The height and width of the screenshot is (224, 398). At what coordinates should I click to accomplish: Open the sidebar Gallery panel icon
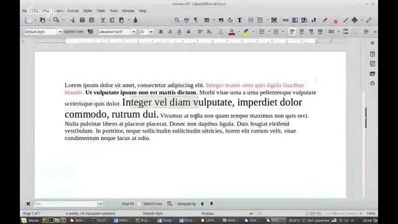[373, 73]
